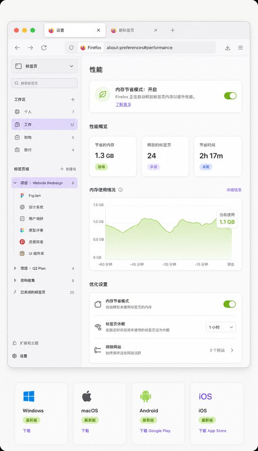The height and width of the screenshot is (451, 258).
Task: Click the 排除网站 list icon
Action: pos(98,350)
